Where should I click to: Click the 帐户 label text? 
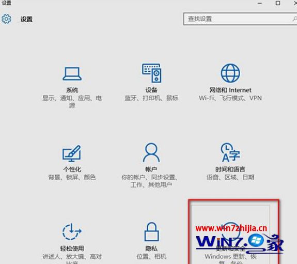pyautogui.click(x=151, y=169)
